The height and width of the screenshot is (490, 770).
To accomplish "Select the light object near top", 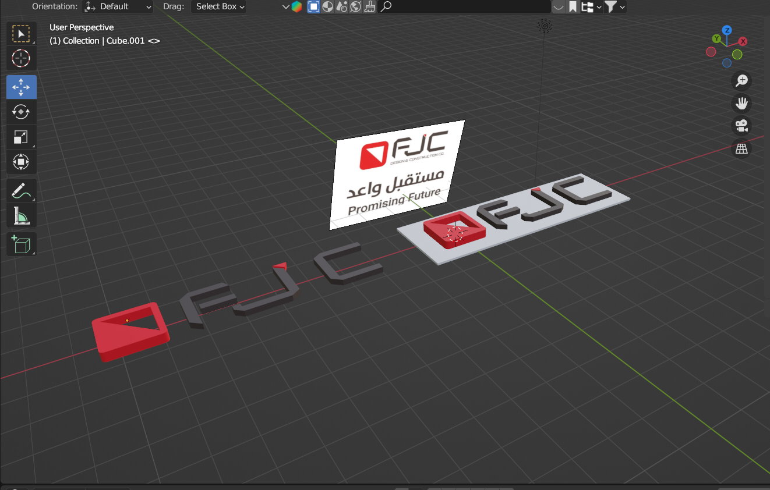I will point(545,25).
